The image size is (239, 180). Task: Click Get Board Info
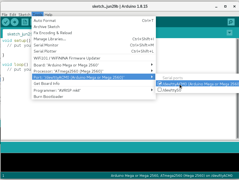[47, 83]
